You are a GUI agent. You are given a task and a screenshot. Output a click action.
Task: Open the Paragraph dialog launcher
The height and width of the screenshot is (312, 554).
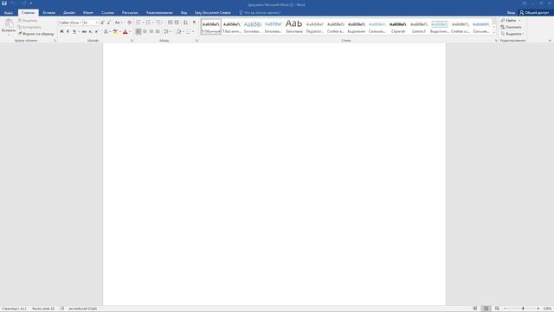pos(196,41)
